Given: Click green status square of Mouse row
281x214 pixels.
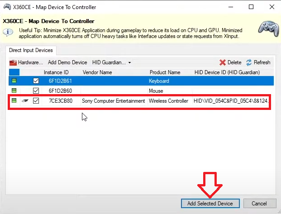Looking at the screenshot, I should [x=14, y=90].
